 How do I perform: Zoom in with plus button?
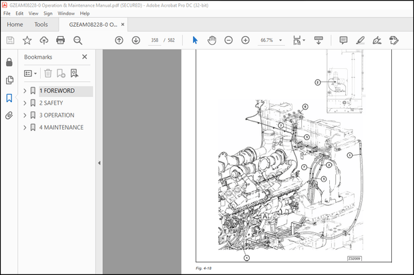click(x=245, y=40)
